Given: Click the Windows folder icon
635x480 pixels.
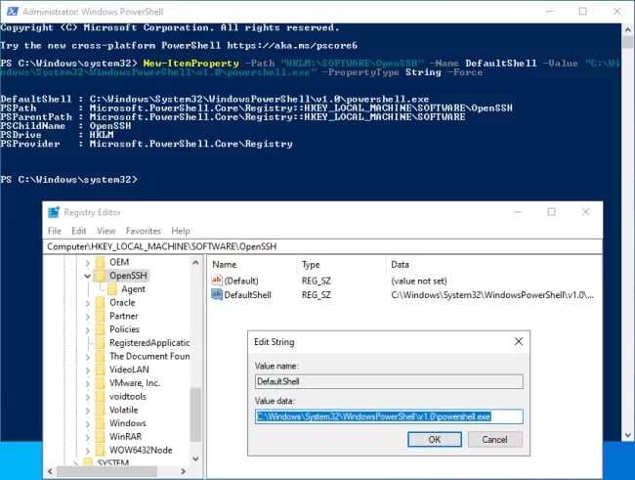Looking at the screenshot, I should pos(100,423).
